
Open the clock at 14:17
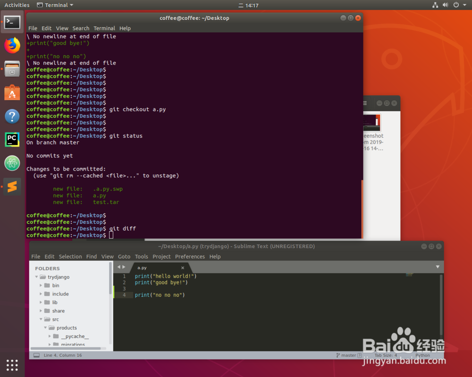(x=249, y=5)
